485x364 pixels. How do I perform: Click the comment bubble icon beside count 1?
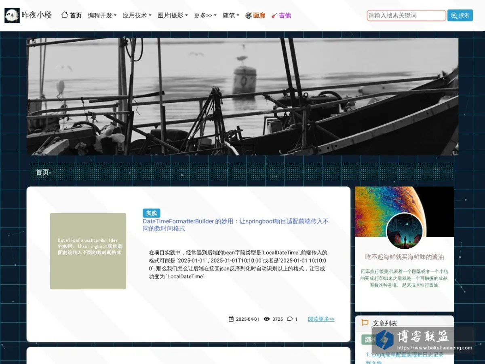click(290, 319)
